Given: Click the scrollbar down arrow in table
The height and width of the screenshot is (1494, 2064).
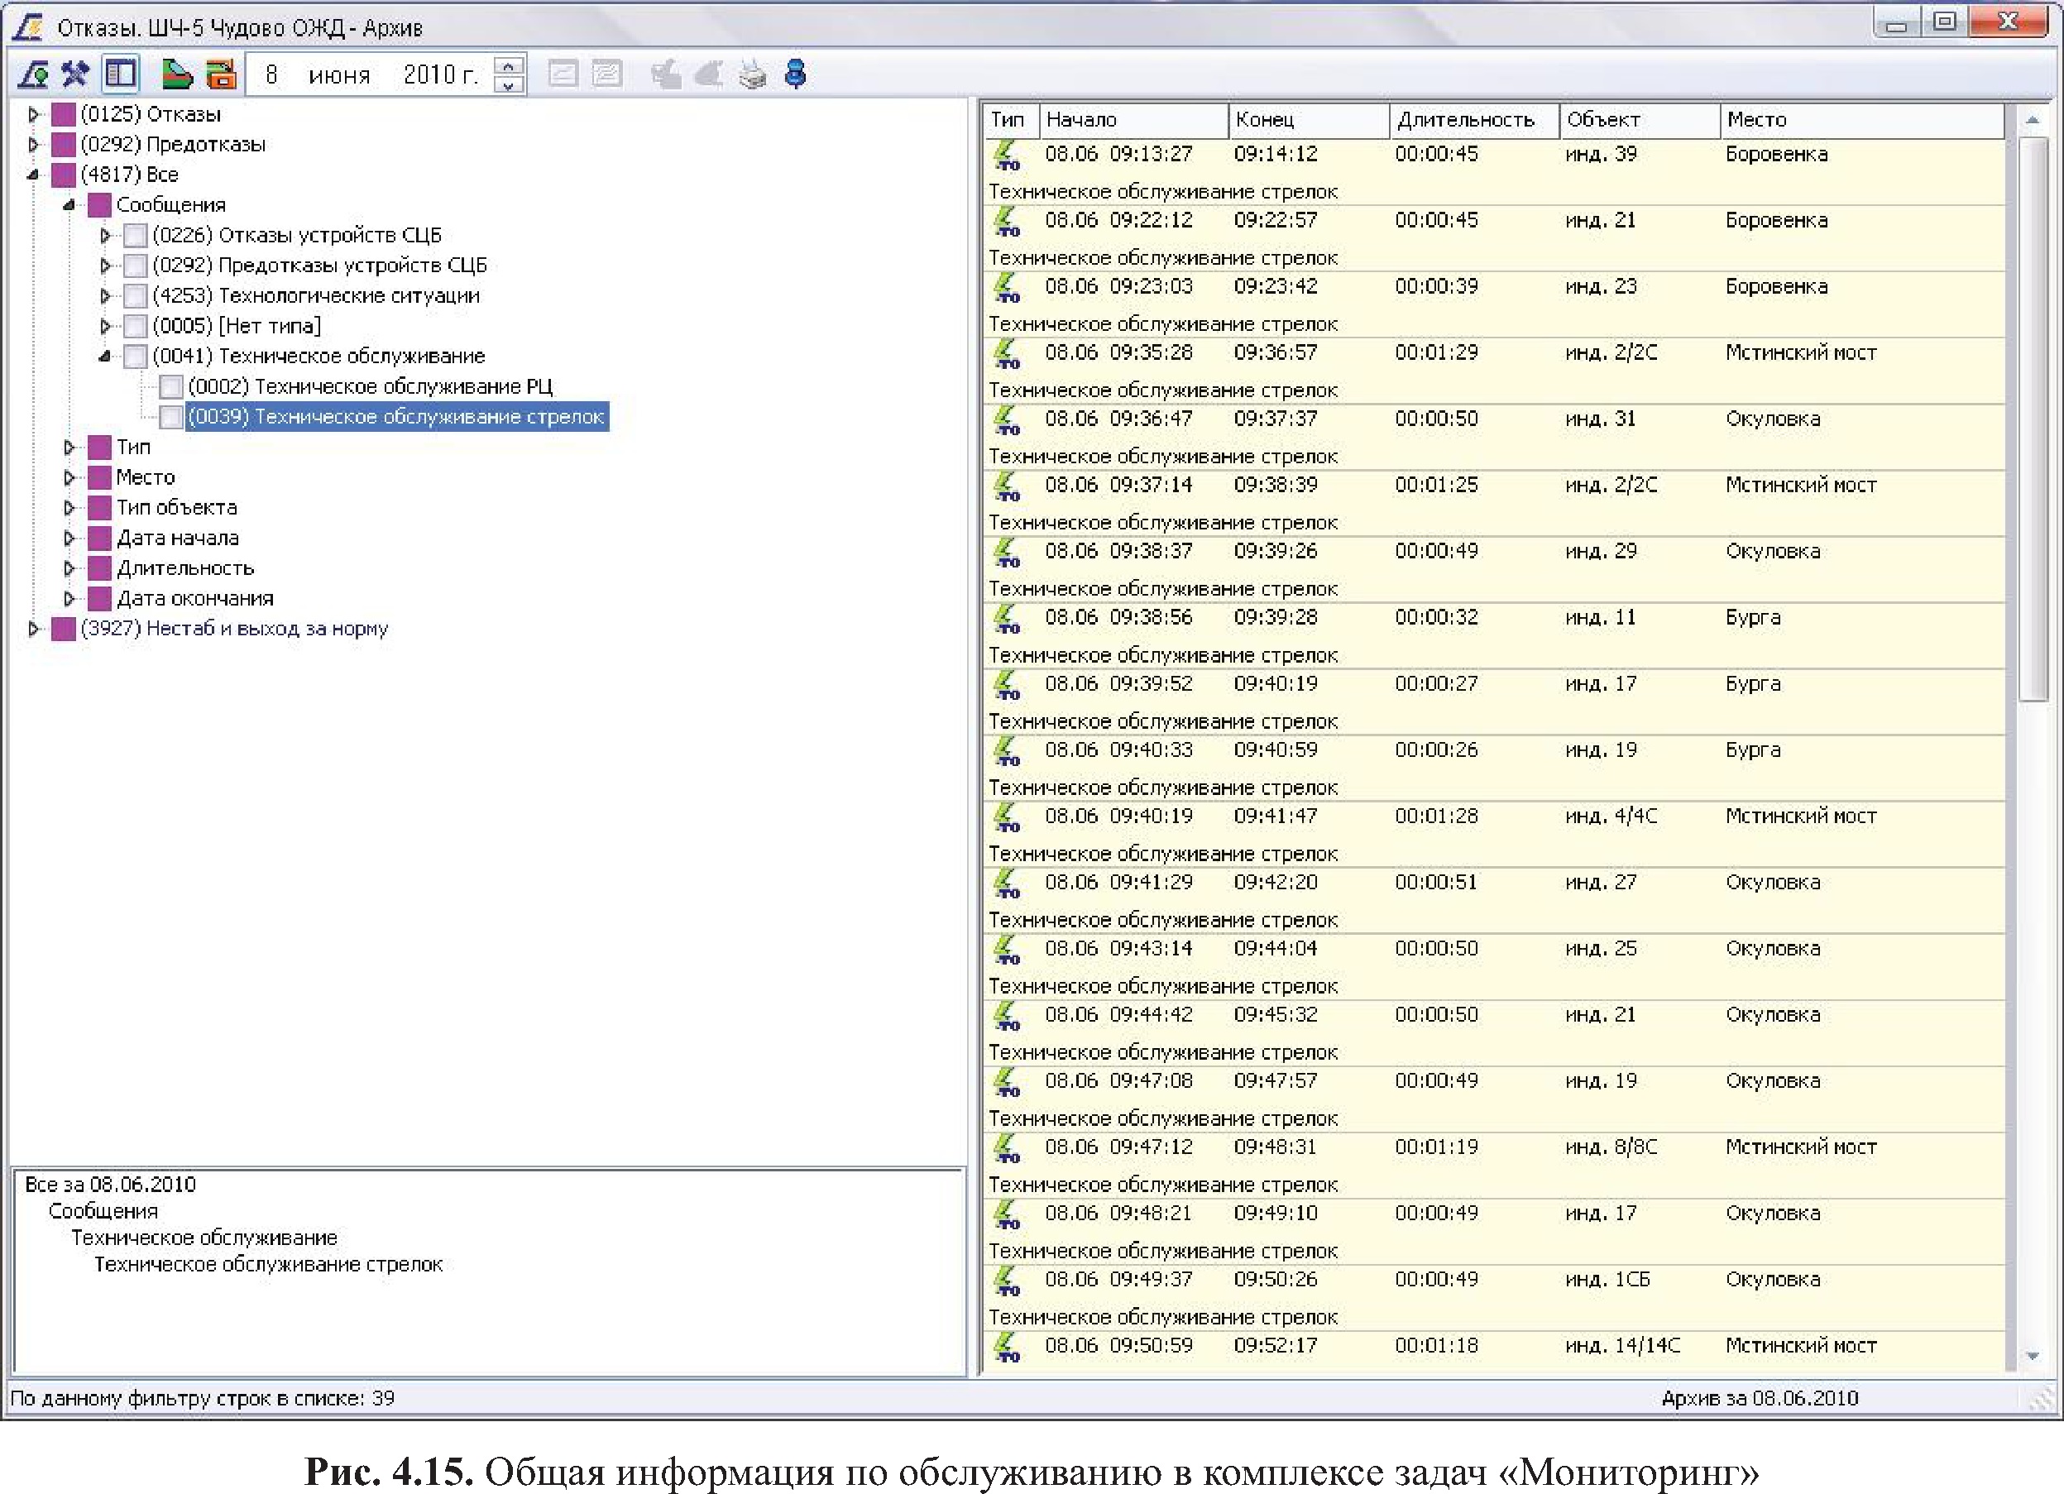Looking at the screenshot, I should tap(2032, 1357).
